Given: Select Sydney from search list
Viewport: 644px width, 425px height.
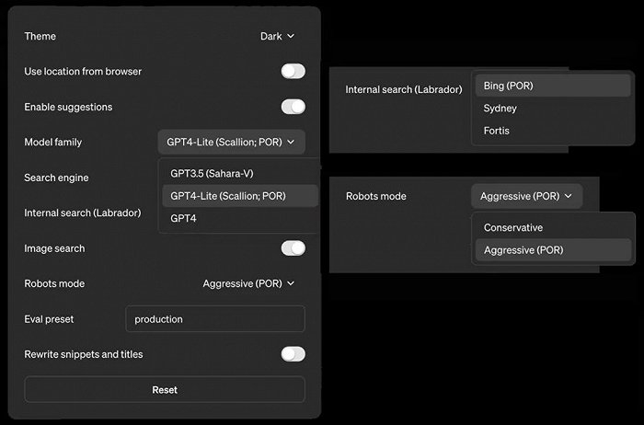Looking at the screenshot, I should (x=500, y=109).
